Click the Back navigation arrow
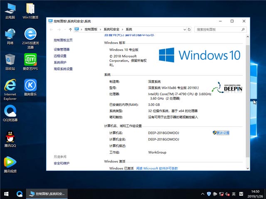The height and width of the screenshot is (199, 266). coord(51,29)
